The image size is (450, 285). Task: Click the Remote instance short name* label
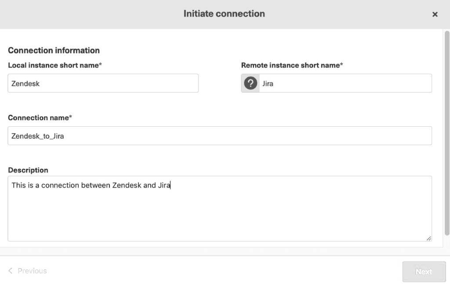point(292,65)
